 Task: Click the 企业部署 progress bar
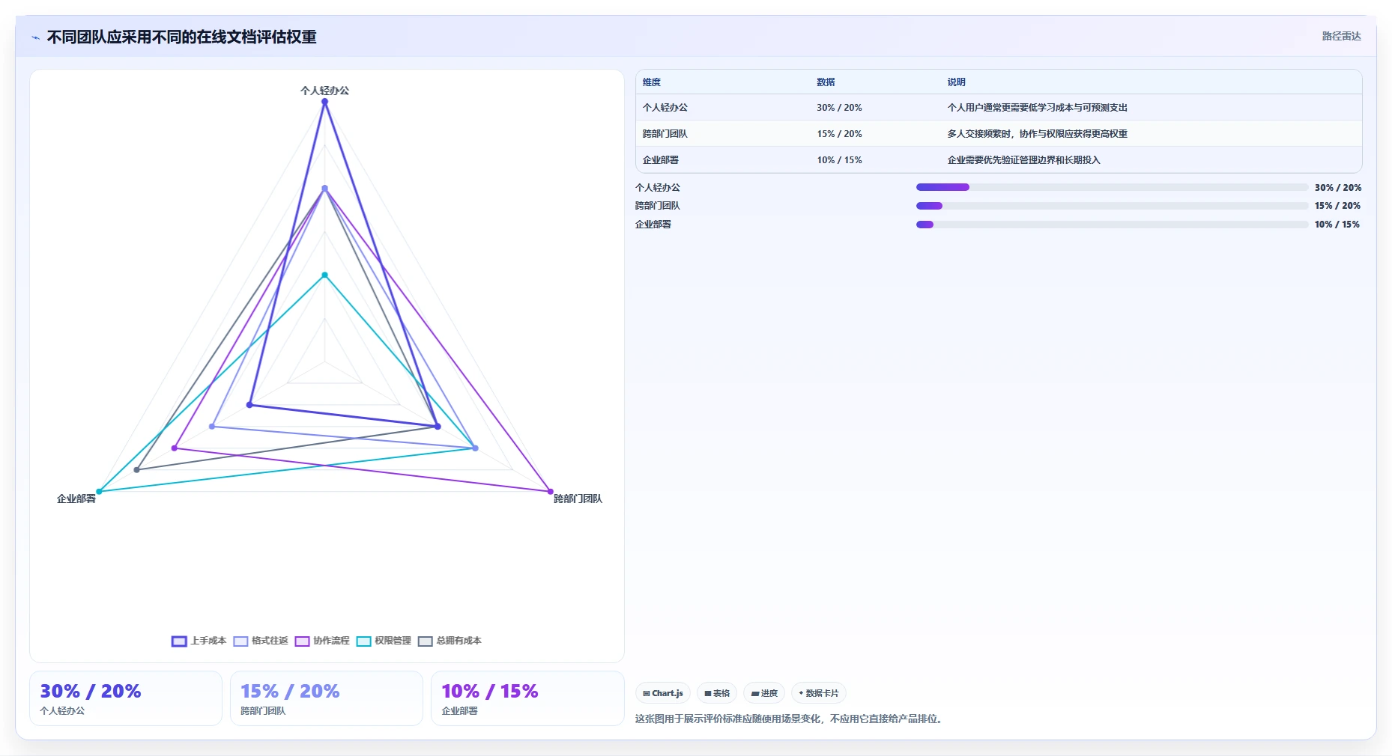1112,225
